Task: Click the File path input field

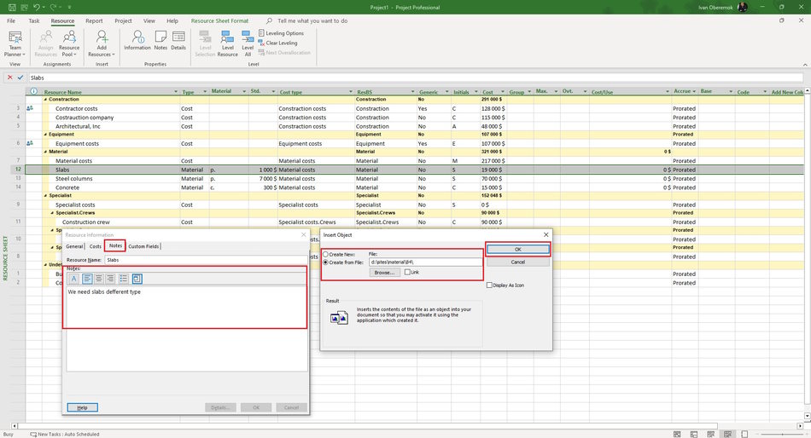Action: pos(425,262)
